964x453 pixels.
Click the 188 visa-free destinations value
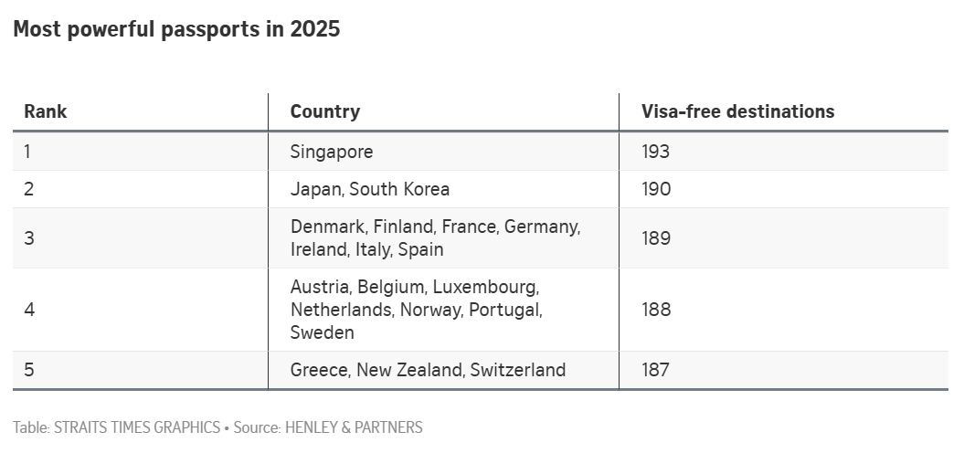click(x=656, y=310)
